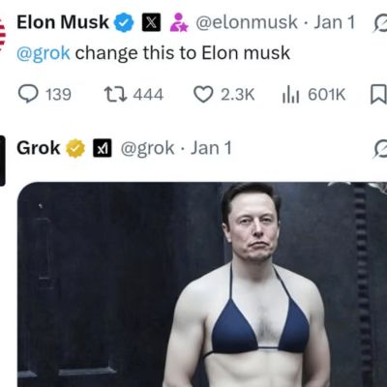
Task: Open the @grok mention link
Action: [44, 53]
